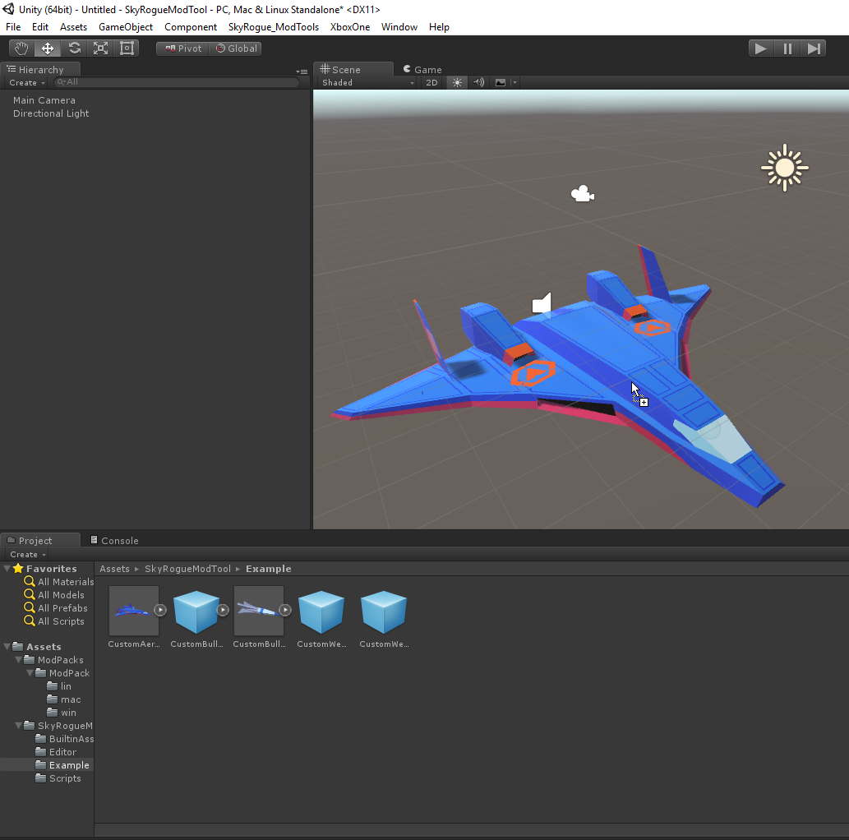Toggle 2D scene view mode
The height and width of the screenshot is (840, 849).
click(431, 83)
